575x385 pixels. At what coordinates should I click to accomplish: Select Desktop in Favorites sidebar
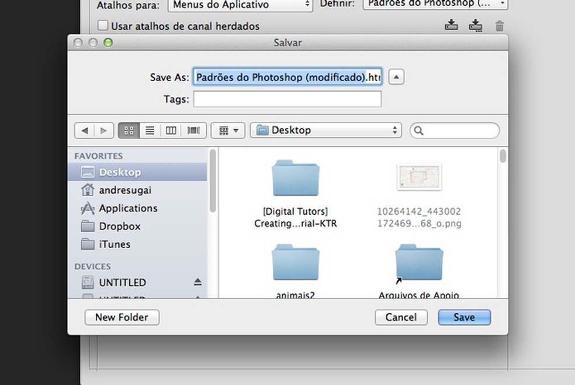[x=137, y=172]
